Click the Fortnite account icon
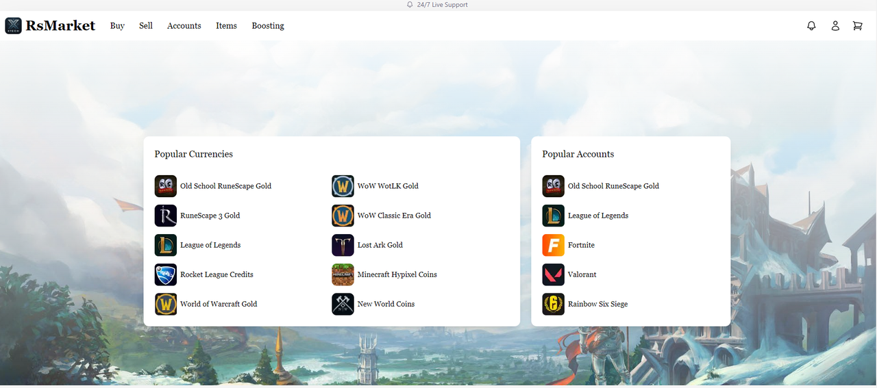 [554, 245]
